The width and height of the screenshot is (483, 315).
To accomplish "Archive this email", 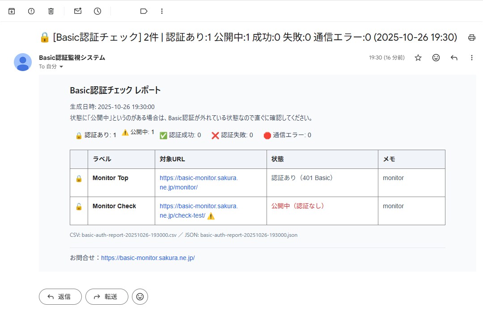I will pos(12,11).
